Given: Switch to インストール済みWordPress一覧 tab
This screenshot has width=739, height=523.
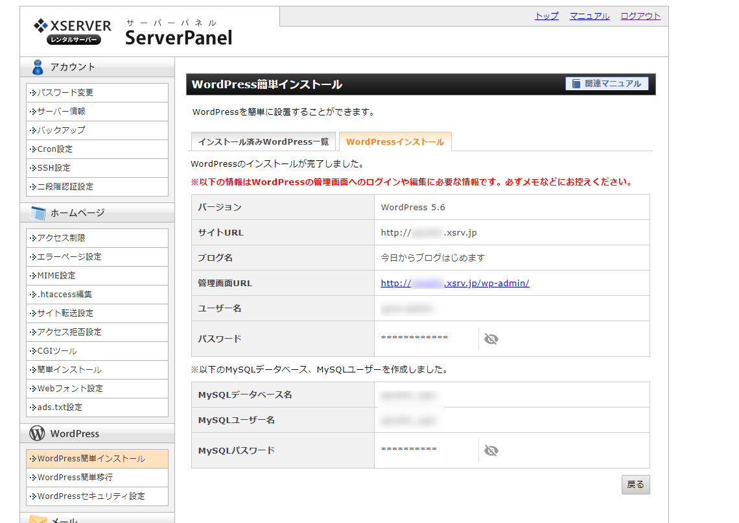Looking at the screenshot, I should [x=263, y=141].
